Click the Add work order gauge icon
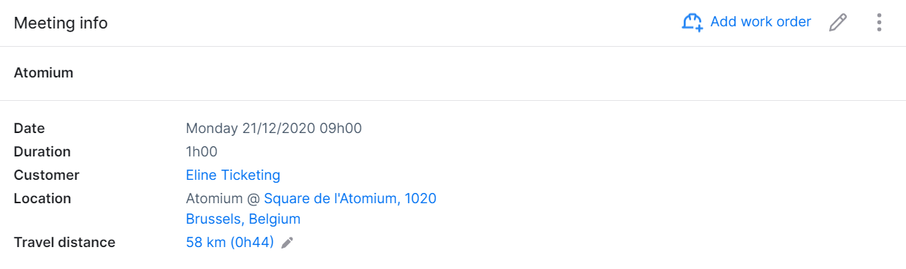This screenshot has height=269, width=906. coord(692,22)
